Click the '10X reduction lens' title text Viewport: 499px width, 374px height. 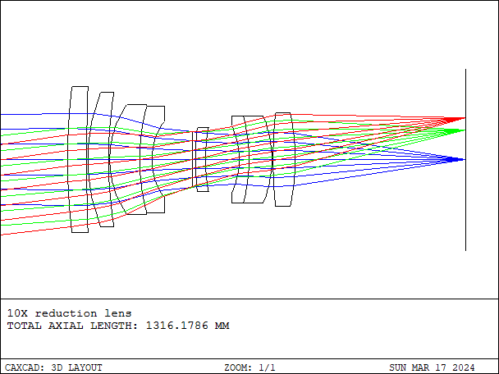click(x=70, y=313)
